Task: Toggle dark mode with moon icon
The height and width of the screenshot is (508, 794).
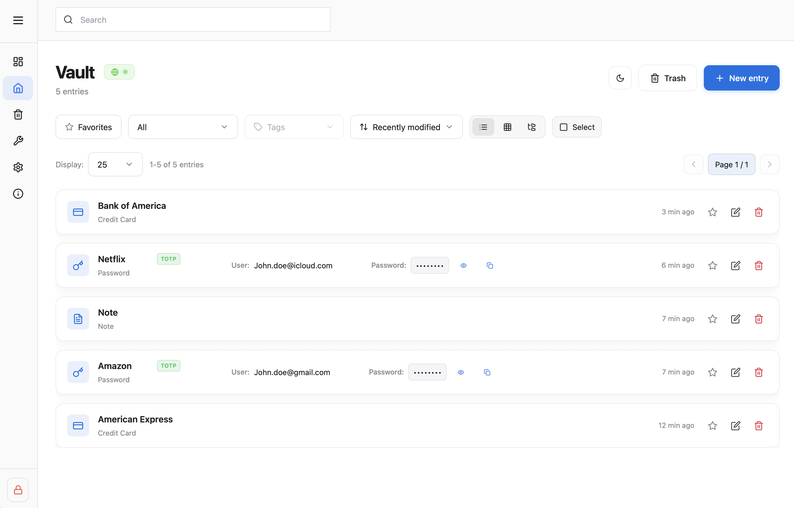Action: (620, 78)
